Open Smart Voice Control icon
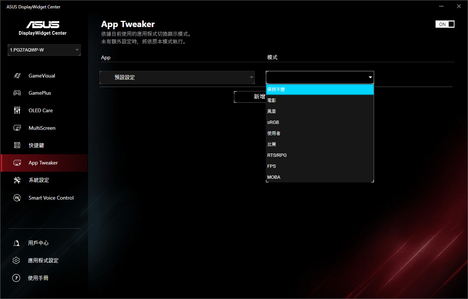 click(17, 198)
